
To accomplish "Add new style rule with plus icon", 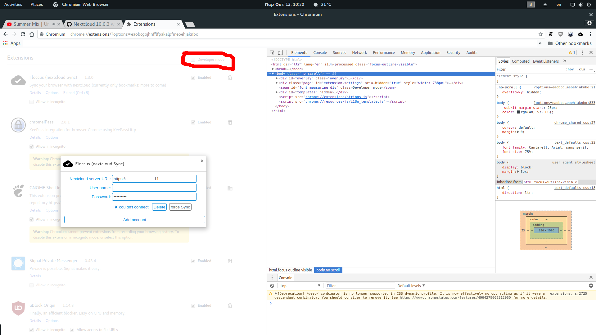I will (591, 69).
